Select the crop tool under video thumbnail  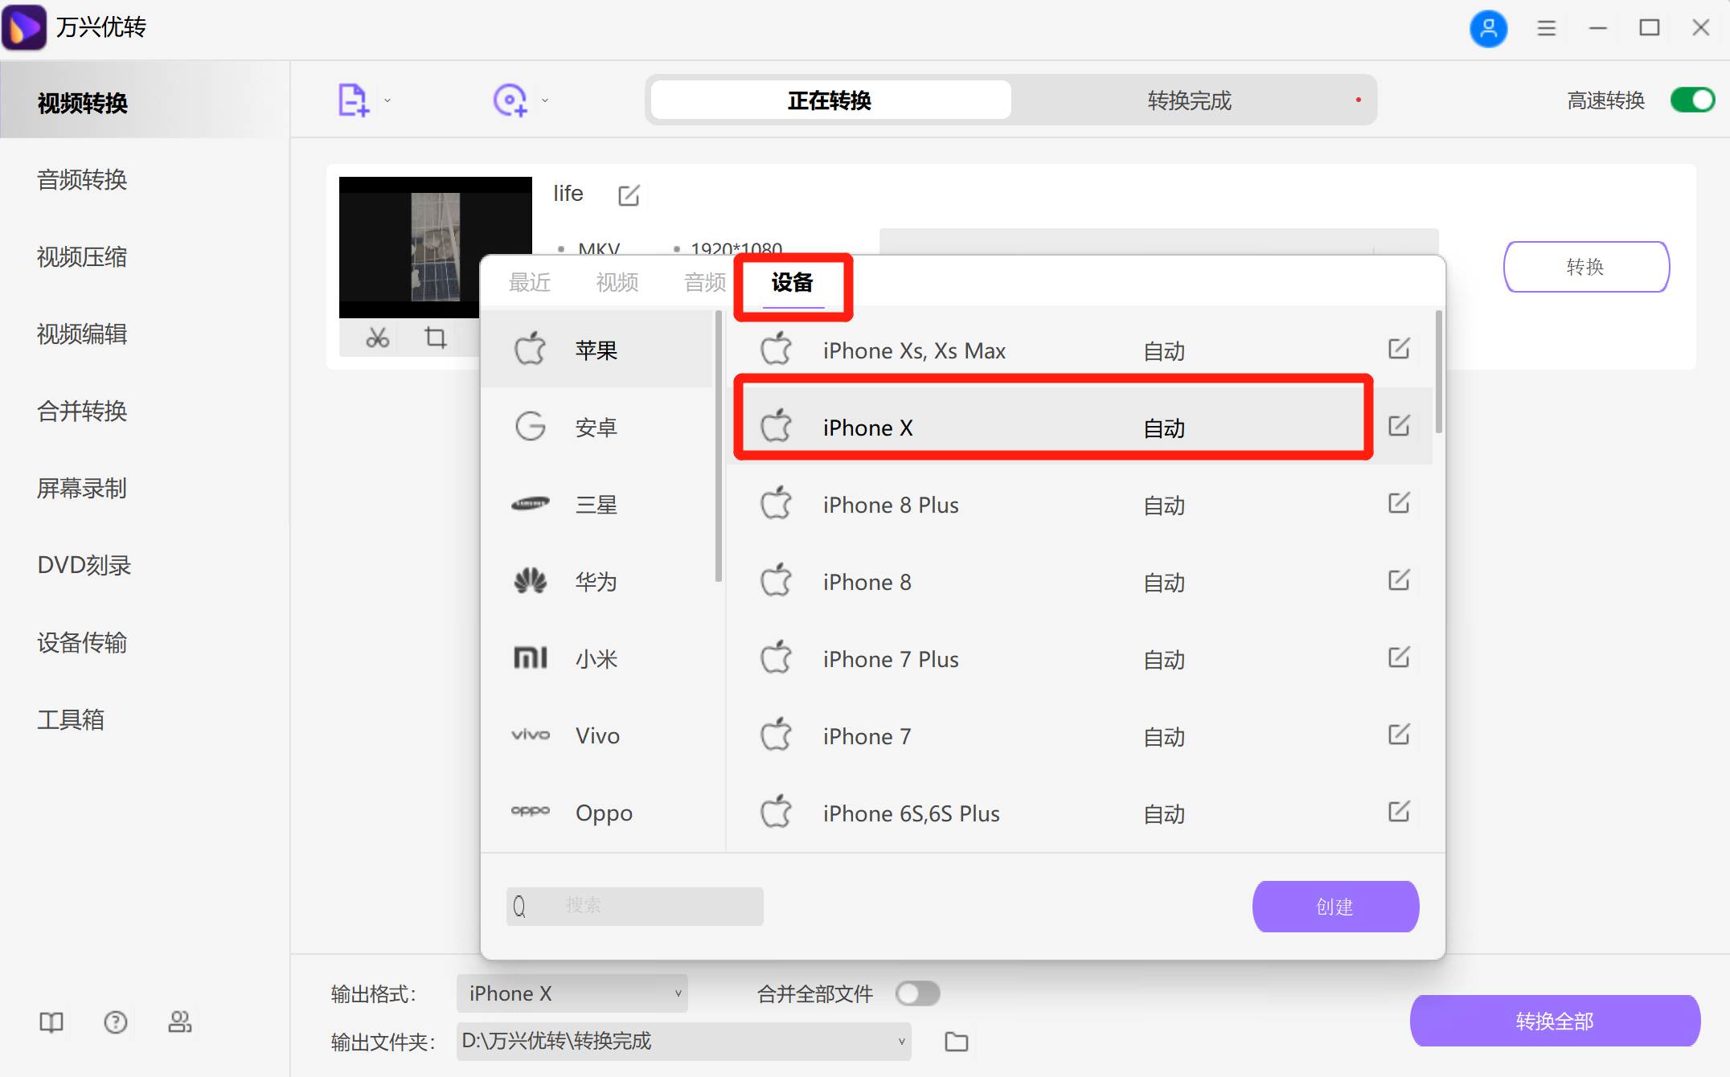tap(435, 338)
